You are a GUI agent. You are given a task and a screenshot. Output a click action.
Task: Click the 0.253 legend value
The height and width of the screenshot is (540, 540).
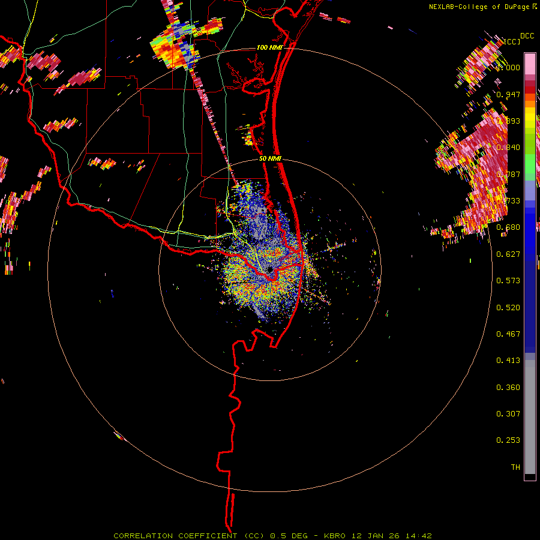point(508,440)
